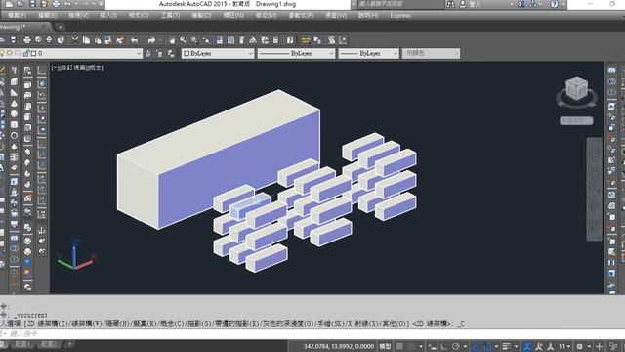Open the 1:1 annotation scale dropdown
Screen dimensions: 625x352
coord(564,346)
